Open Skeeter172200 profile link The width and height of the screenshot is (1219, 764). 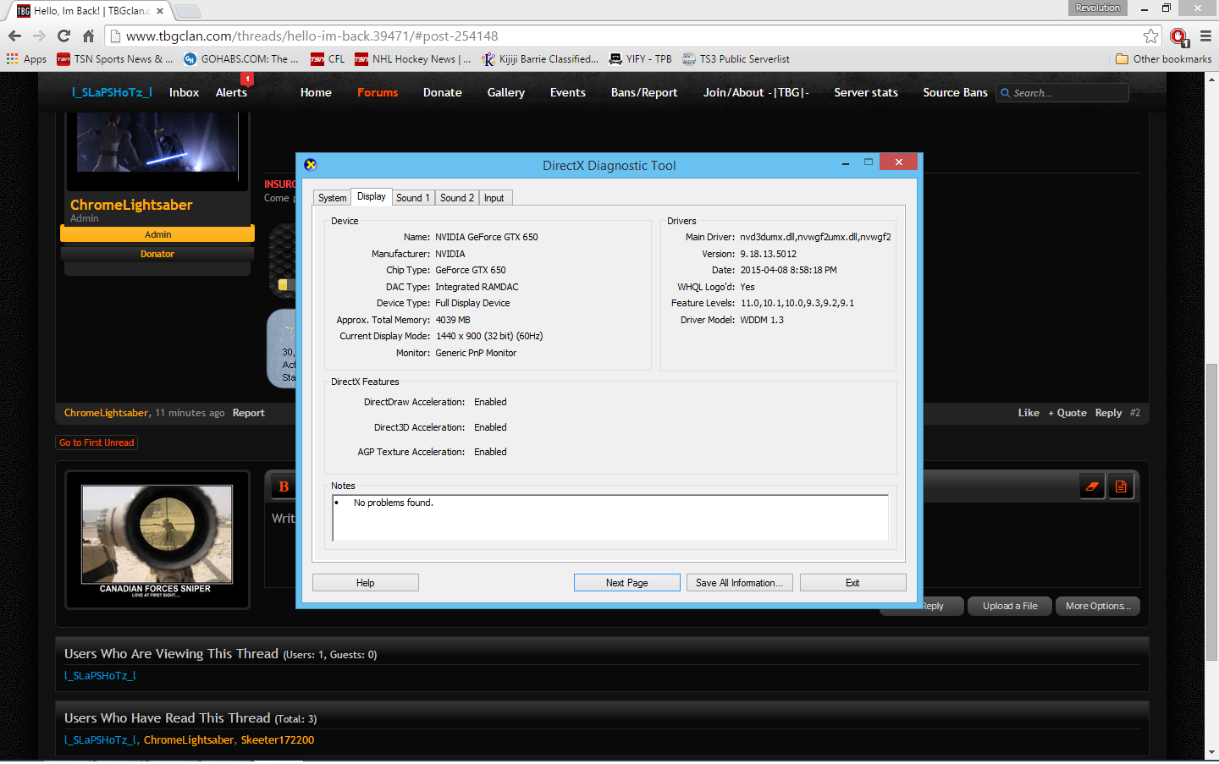tap(278, 740)
